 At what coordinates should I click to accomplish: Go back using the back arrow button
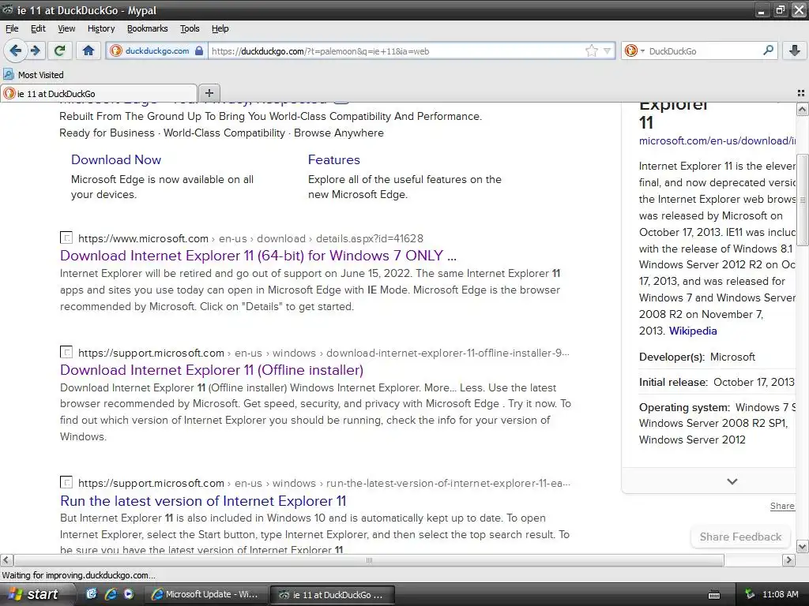click(15, 50)
